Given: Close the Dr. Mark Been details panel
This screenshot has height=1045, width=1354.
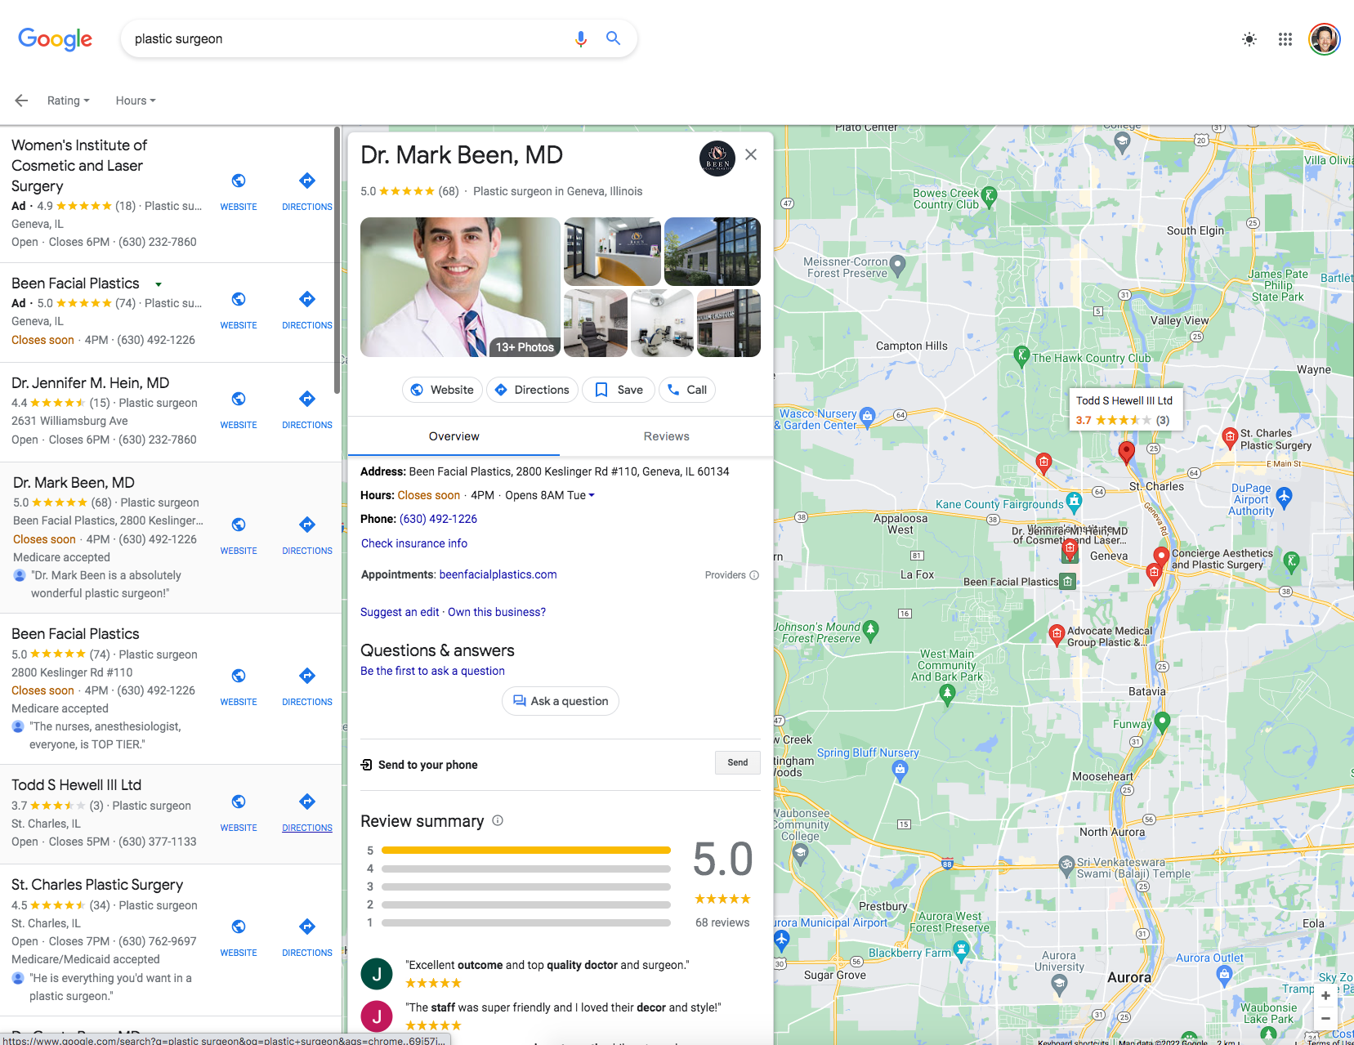Looking at the screenshot, I should pyautogui.click(x=751, y=154).
